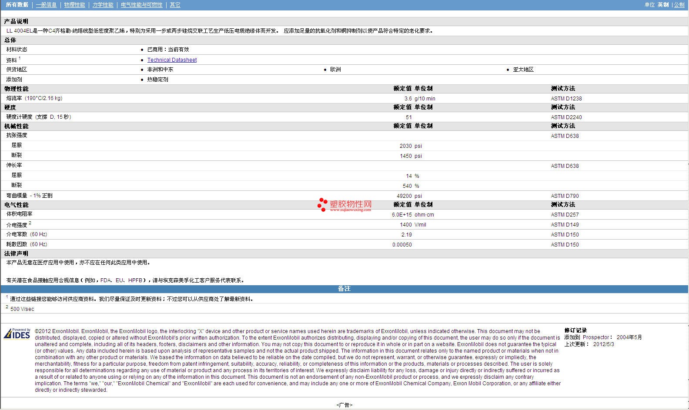
Task: Click the 产品说明 section header
Action: [17, 21]
